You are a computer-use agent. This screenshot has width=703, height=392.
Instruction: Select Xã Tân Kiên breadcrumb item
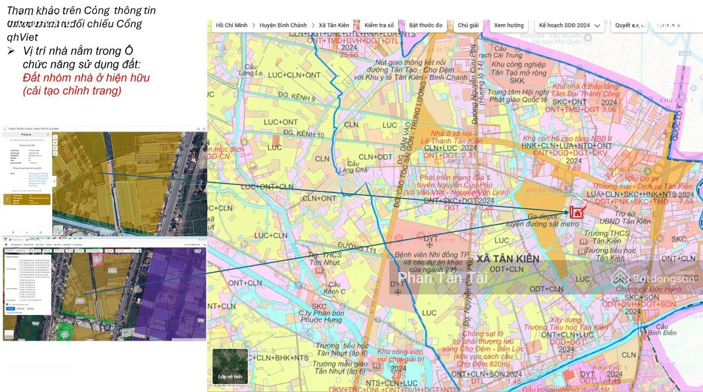[x=334, y=25]
